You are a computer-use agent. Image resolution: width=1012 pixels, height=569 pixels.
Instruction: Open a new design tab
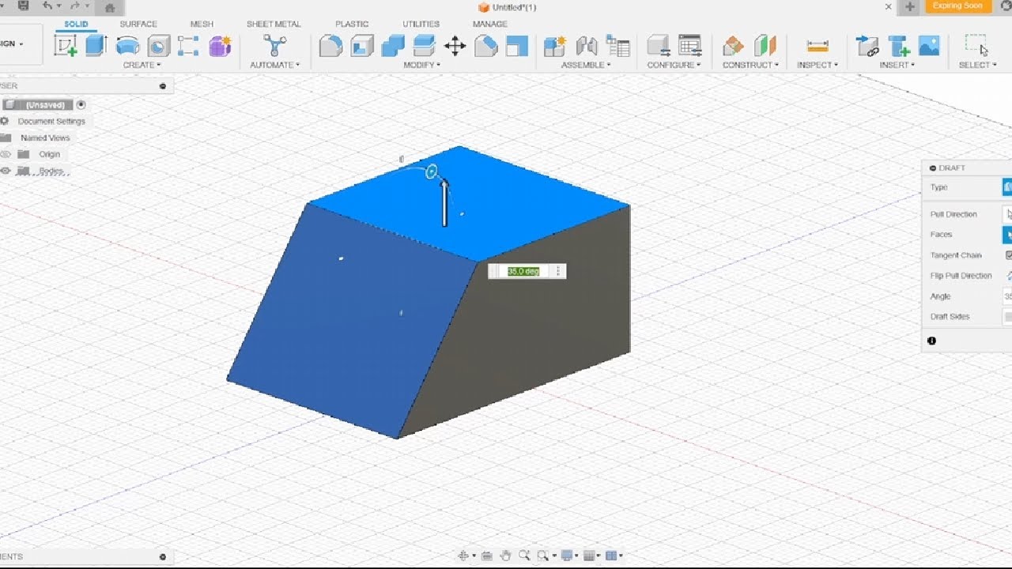910,6
